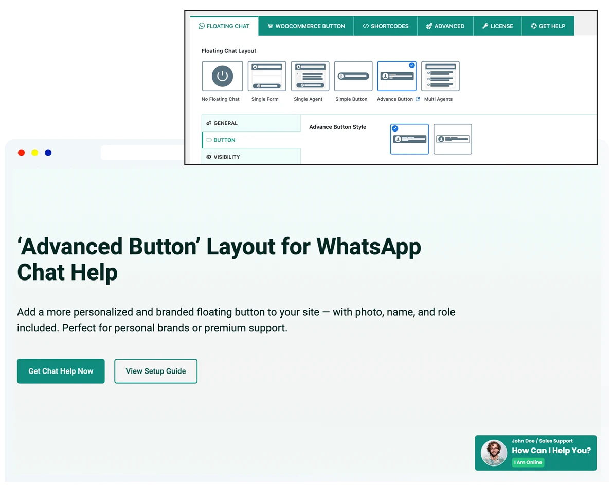613x485 pixels.
Task: Choose the Single Agent layout thumbnail
Action: 310,76
